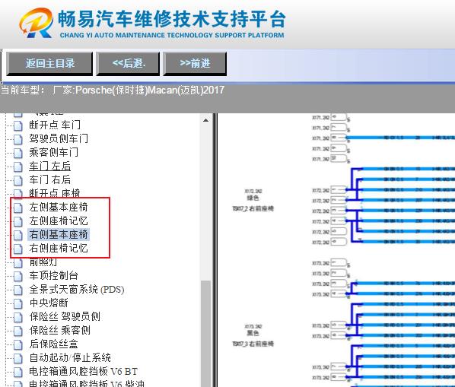This screenshot has height=387, width=455.
Task: Click document icon beside 中央熔断
Action: (x=18, y=303)
